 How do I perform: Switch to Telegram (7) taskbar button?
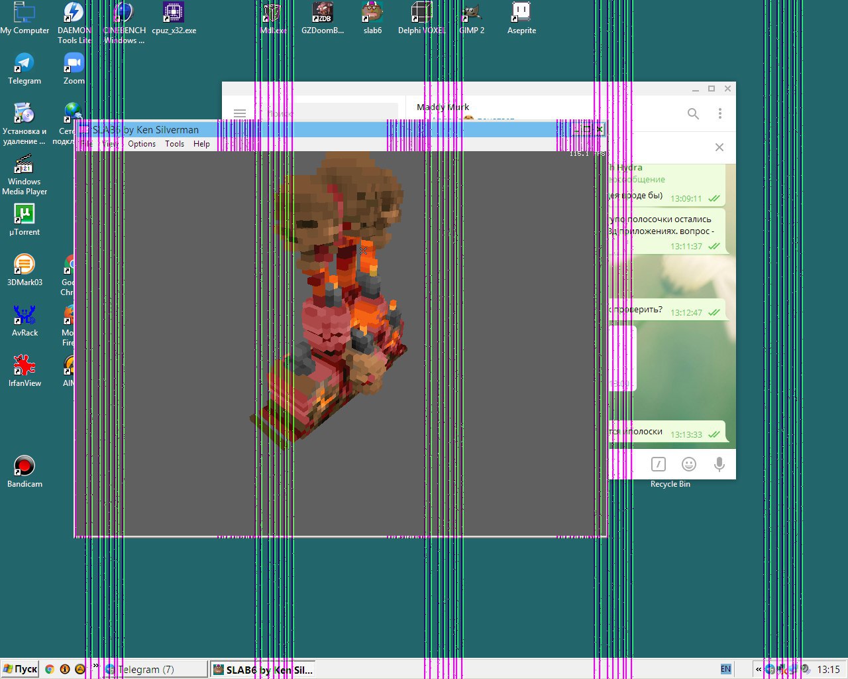(x=155, y=669)
